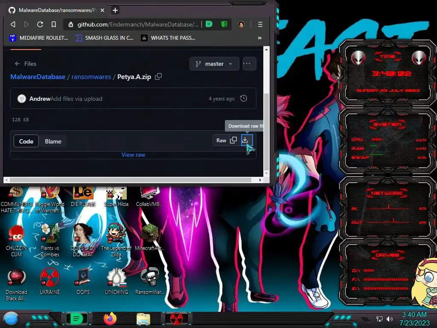This screenshot has width=437, height=328.
Task: Open commit history clock icon
Action: tap(244, 99)
